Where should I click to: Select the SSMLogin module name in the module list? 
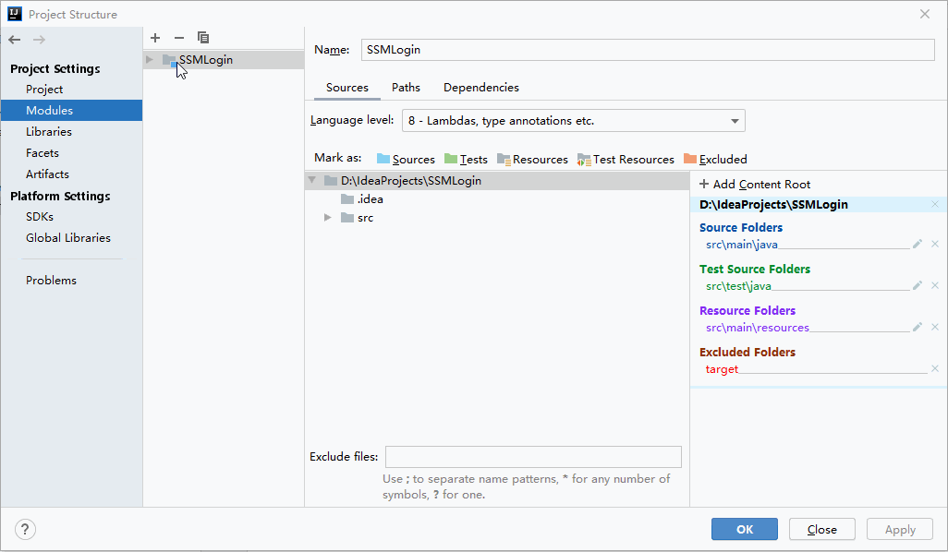(206, 60)
